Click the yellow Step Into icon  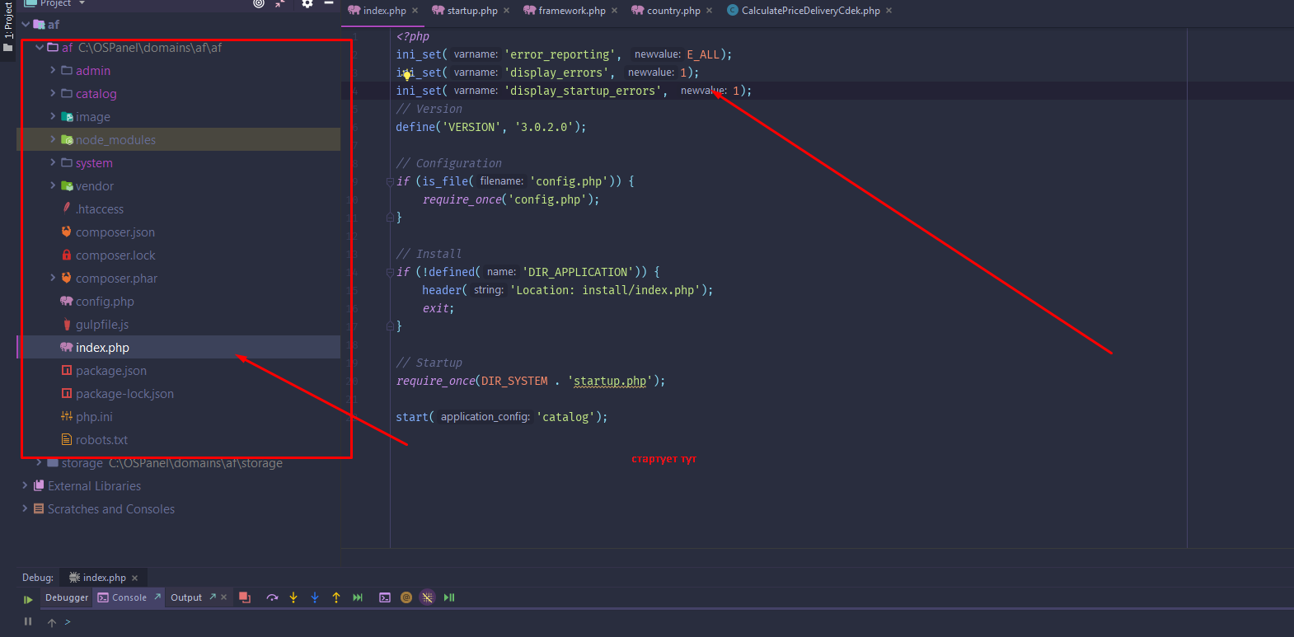pos(293,597)
